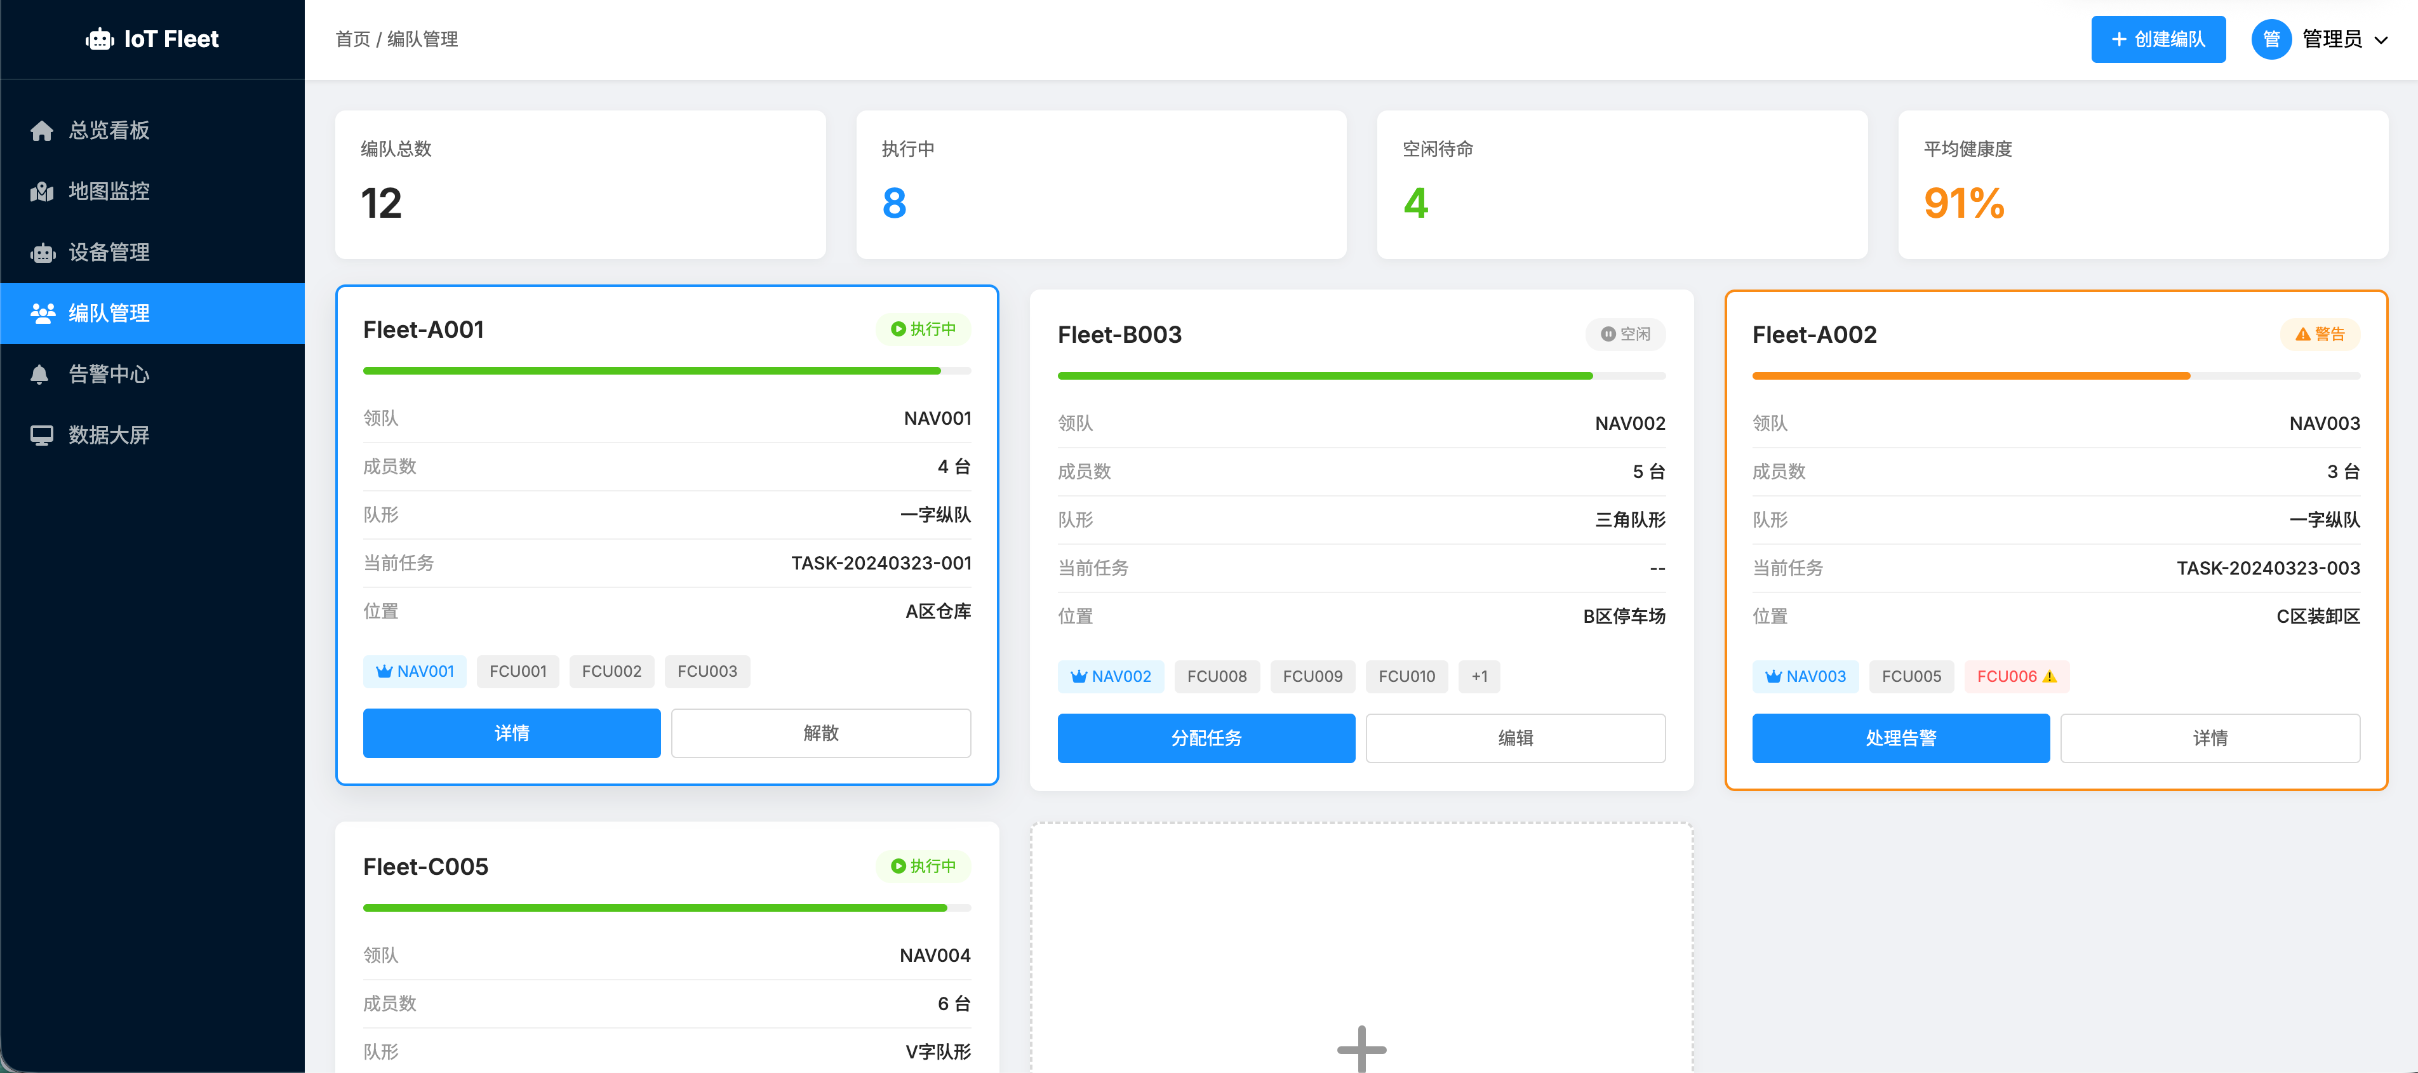Viewport: 2418px width, 1073px height.
Task: Click the 管 admin avatar icon
Action: [2271, 39]
